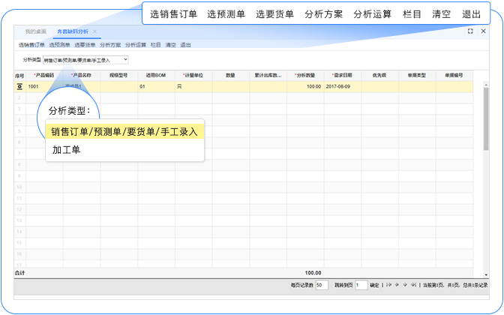Click 选预测单 in the small toolbar under the tabs
This screenshot has height=315, width=504.
tap(59, 45)
